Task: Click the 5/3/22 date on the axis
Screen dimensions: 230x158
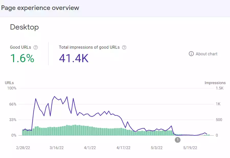Action: 157,148
